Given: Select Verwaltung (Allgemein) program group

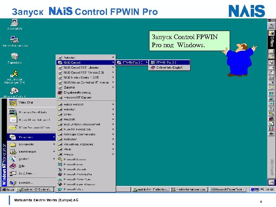Looking at the screenshot, I should [x=86, y=144].
